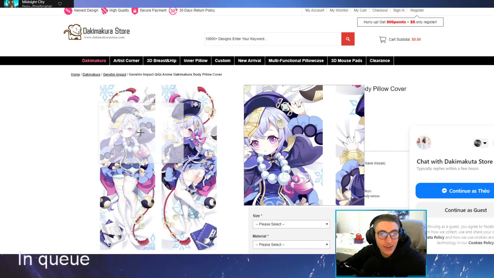The width and height of the screenshot is (494, 278).
Task: Open My Cart link
Action: [360, 10]
